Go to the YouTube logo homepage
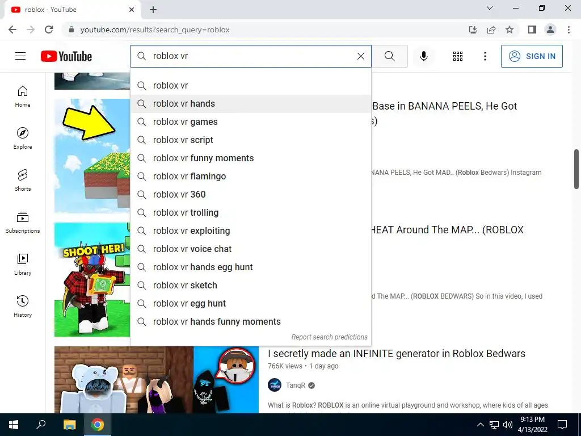Viewport: 581px width, 436px height. [x=66, y=56]
